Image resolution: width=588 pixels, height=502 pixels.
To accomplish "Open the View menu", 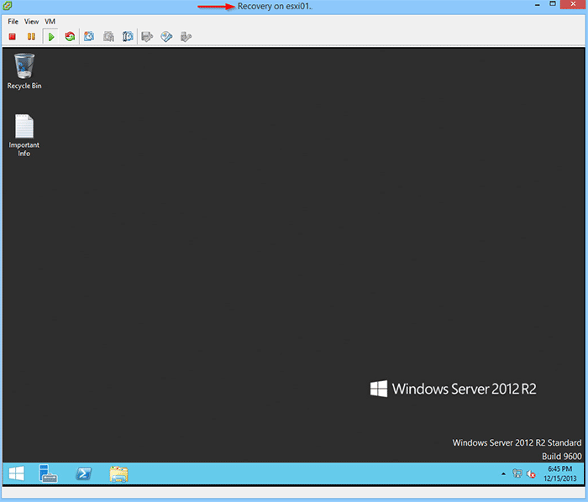I will click(x=32, y=21).
